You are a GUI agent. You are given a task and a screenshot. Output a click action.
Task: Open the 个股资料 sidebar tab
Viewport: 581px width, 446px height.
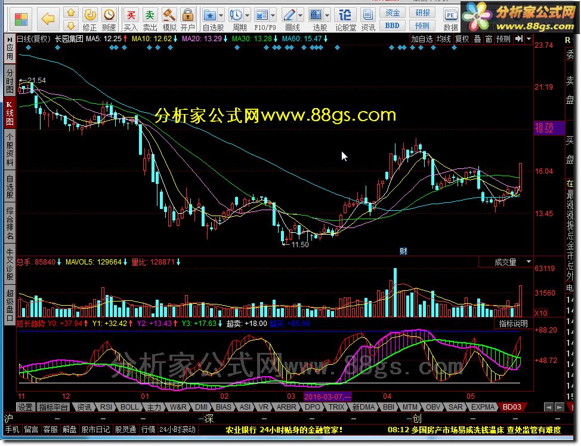[x=10, y=150]
